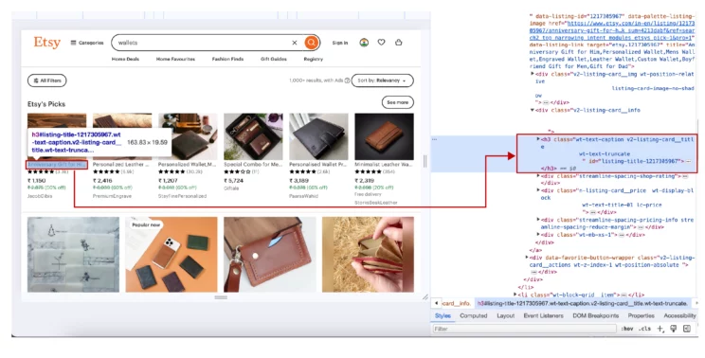The height and width of the screenshot is (358, 705).
Task: Click the Etsy logo
Action: pyautogui.click(x=46, y=43)
